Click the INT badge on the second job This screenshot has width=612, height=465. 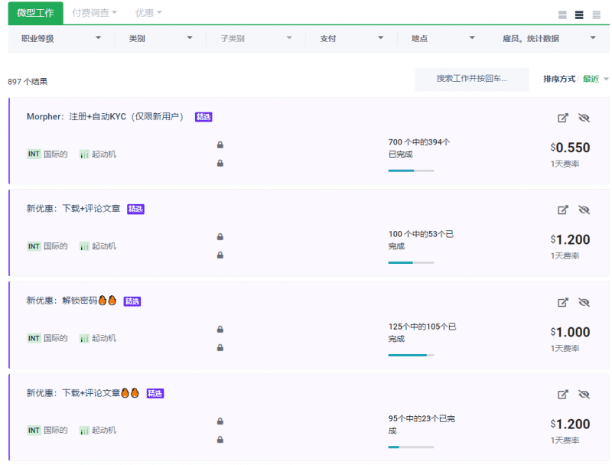32,246
